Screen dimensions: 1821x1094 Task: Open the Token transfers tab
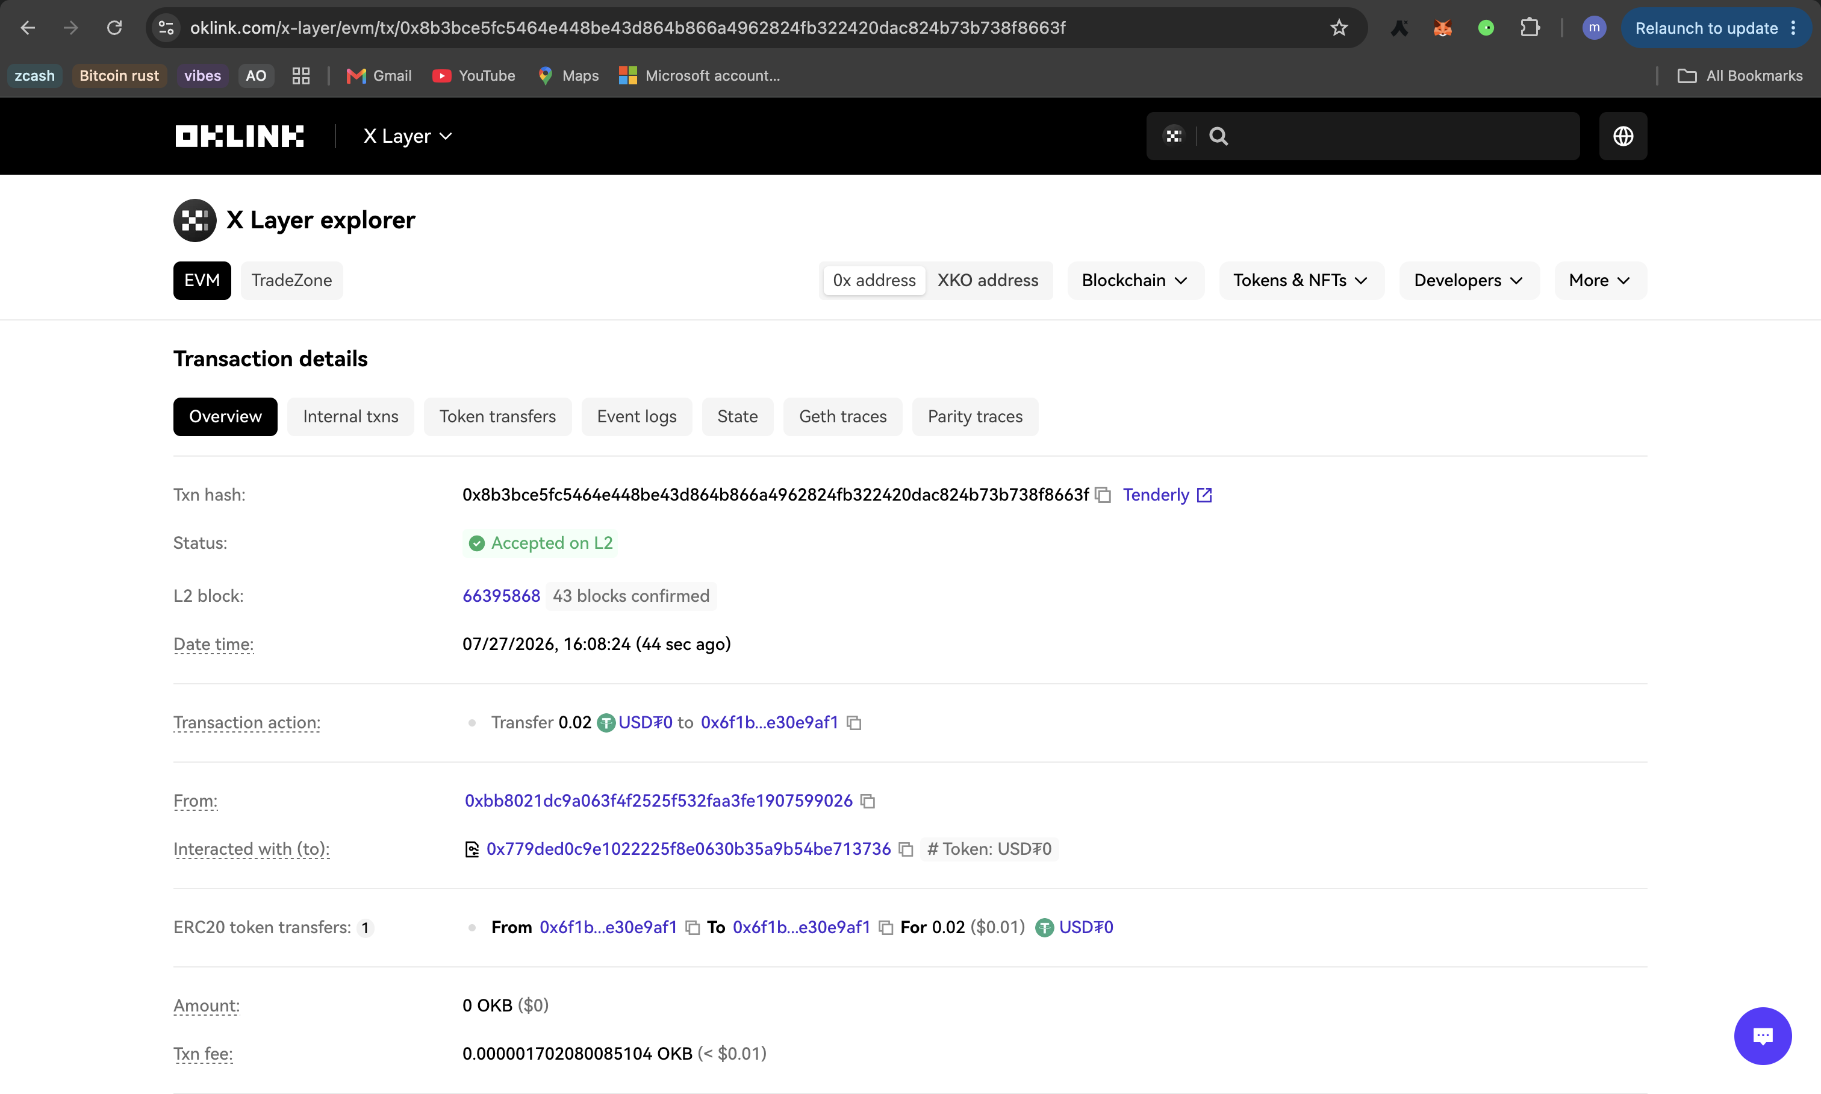click(497, 416)
